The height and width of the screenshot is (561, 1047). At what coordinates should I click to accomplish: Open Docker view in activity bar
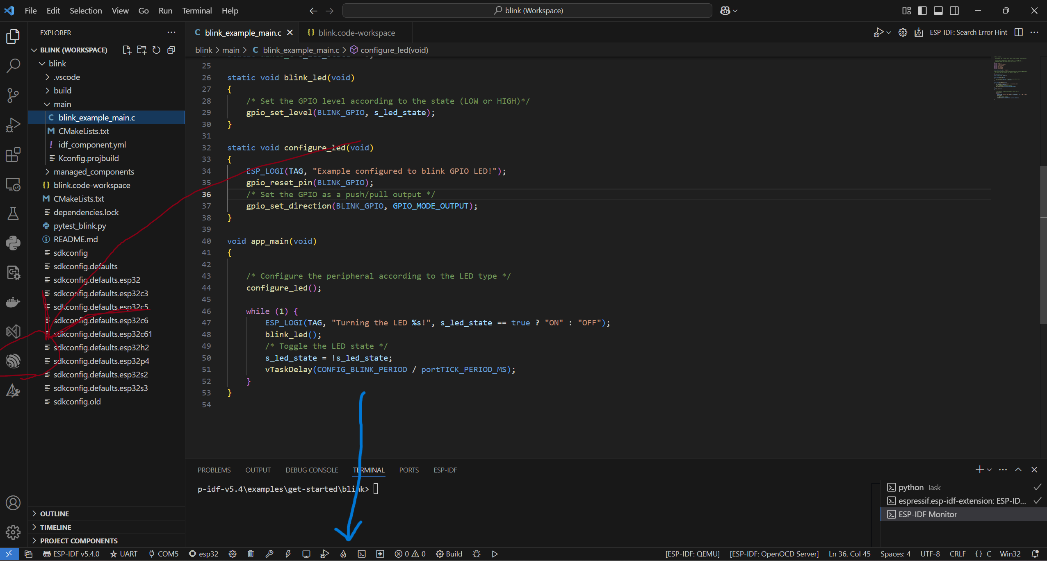pyautogui.click(x=13, y=302)
